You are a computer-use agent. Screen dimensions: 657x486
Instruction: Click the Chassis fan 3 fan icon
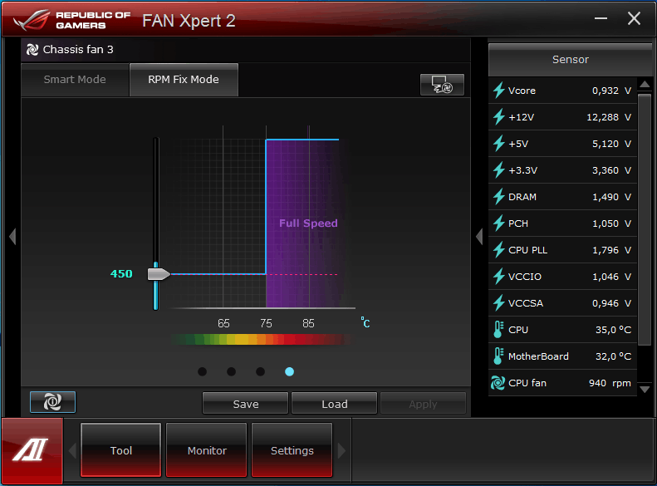[x=32, y=50]
